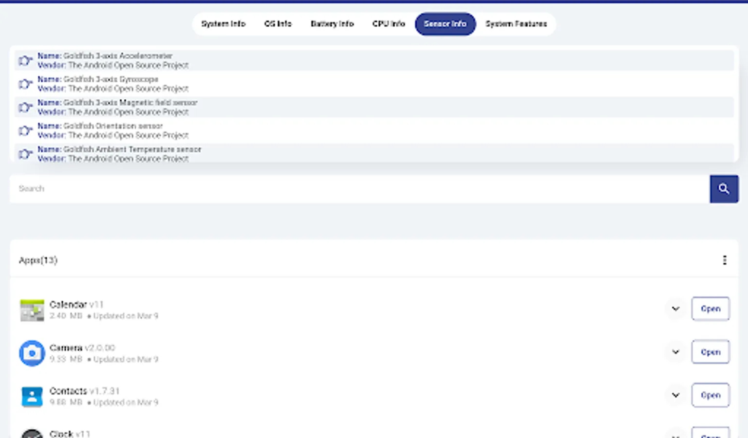Image resolution: width=748 pixels, height=438 pixels.
Task: Click the Goldfish Gyroscope sensor icon
Action: [x=25, y=83]
